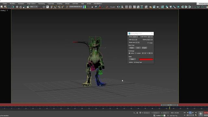Open the Schematic View icon
This screenshot has height=117, width=208.
coord(142,7)
